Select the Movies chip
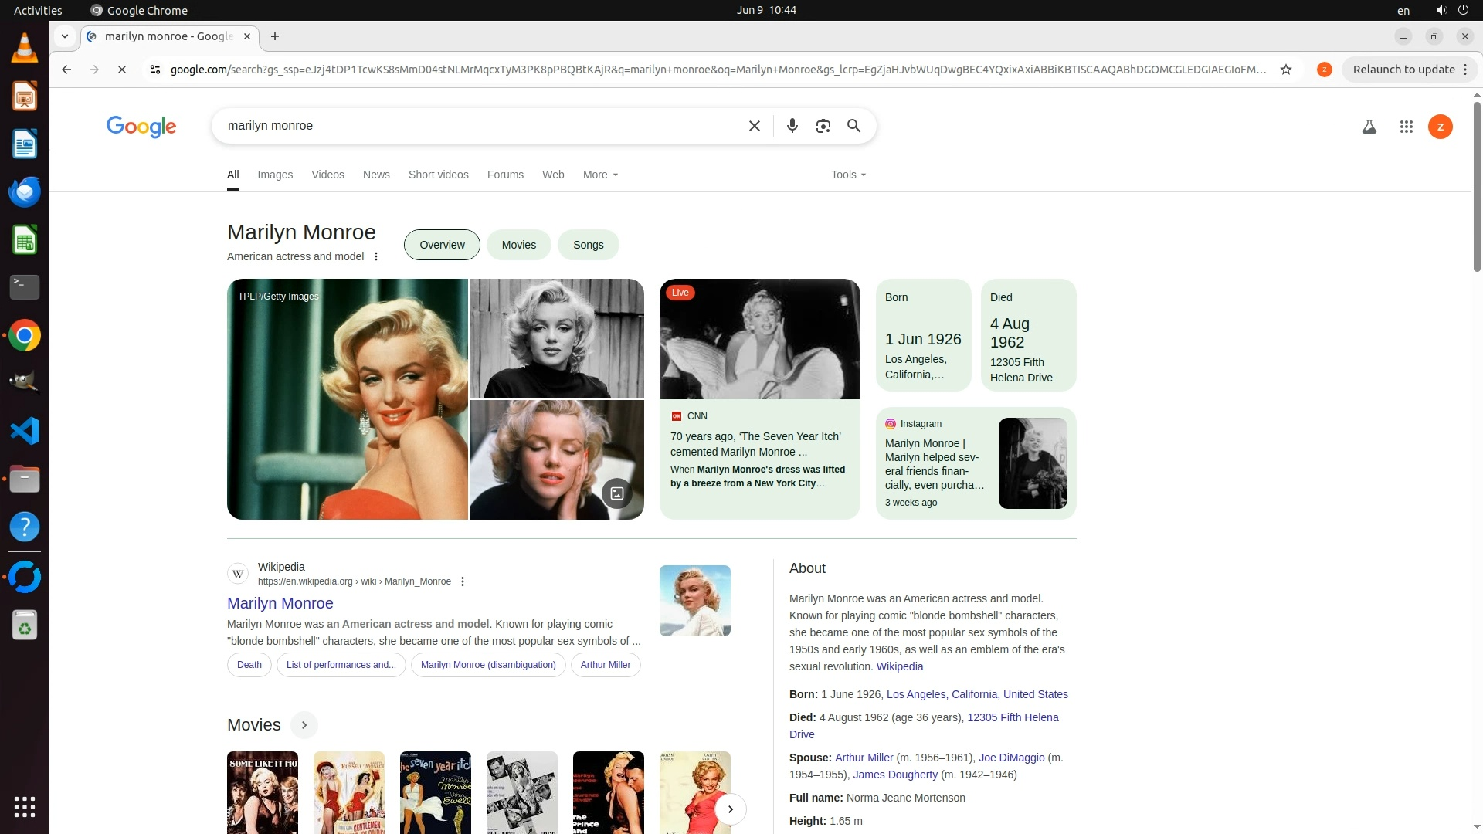The width and height of the screenshot is (1483, 834). [x=518, y=245]
